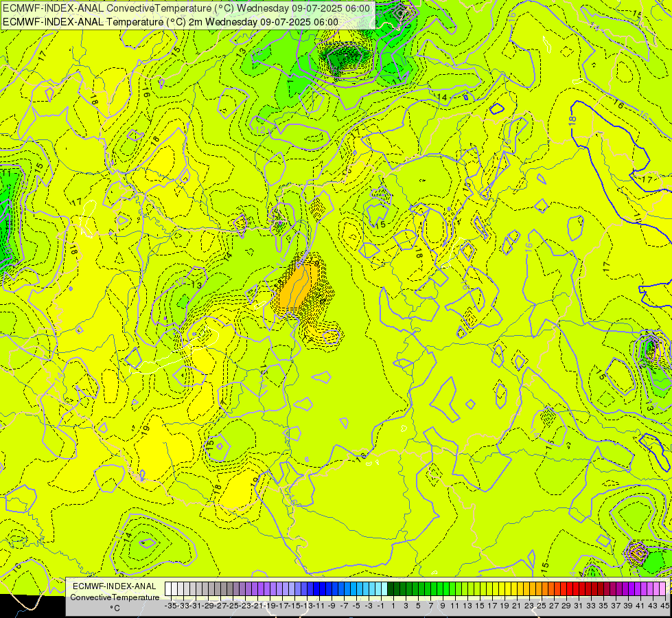The image size is (672, 618).
Task: Click the legend scale number 45
Action: [664, 606]
